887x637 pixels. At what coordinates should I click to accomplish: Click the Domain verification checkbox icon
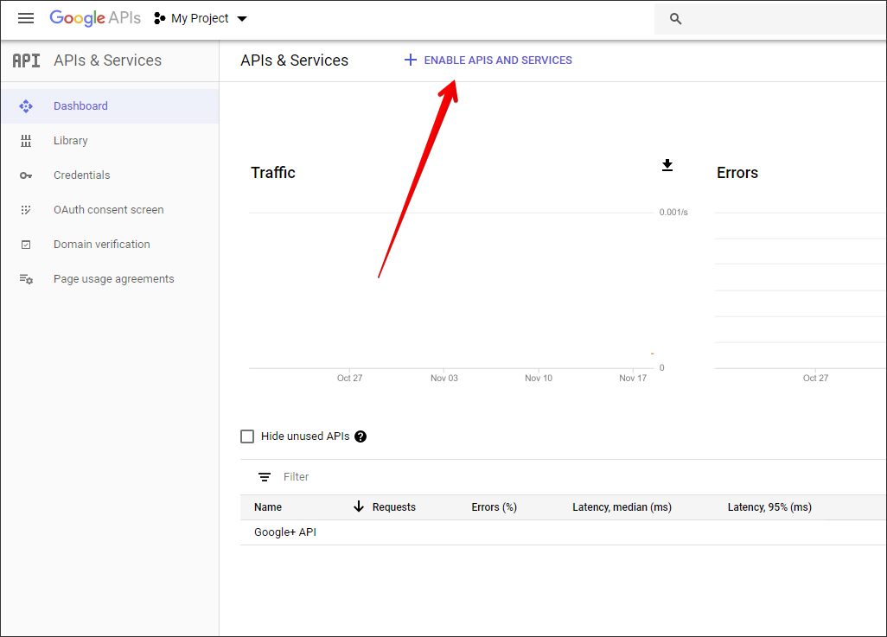tap(26, 245)
